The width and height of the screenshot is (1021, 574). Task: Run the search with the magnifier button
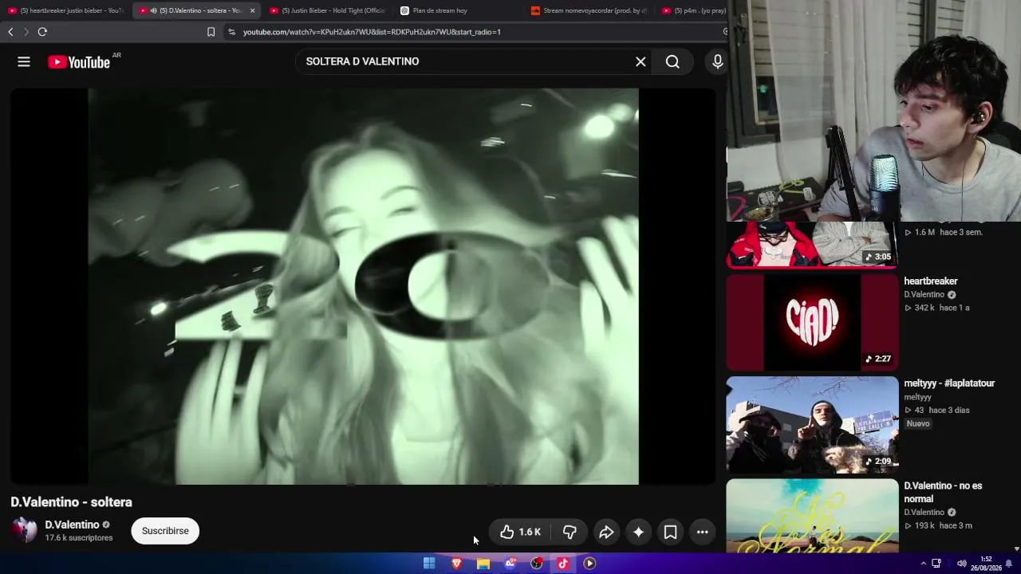click(x=672, y=61)
